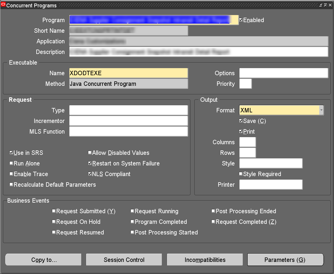Toggle the Print checkbox
This screenshot has width=334, height=274.
[241, 132]
